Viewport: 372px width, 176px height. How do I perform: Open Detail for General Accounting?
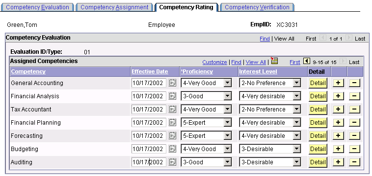coord(318,83)
